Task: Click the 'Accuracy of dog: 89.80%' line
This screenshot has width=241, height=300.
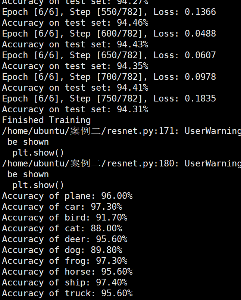Action: coord(62,250)
